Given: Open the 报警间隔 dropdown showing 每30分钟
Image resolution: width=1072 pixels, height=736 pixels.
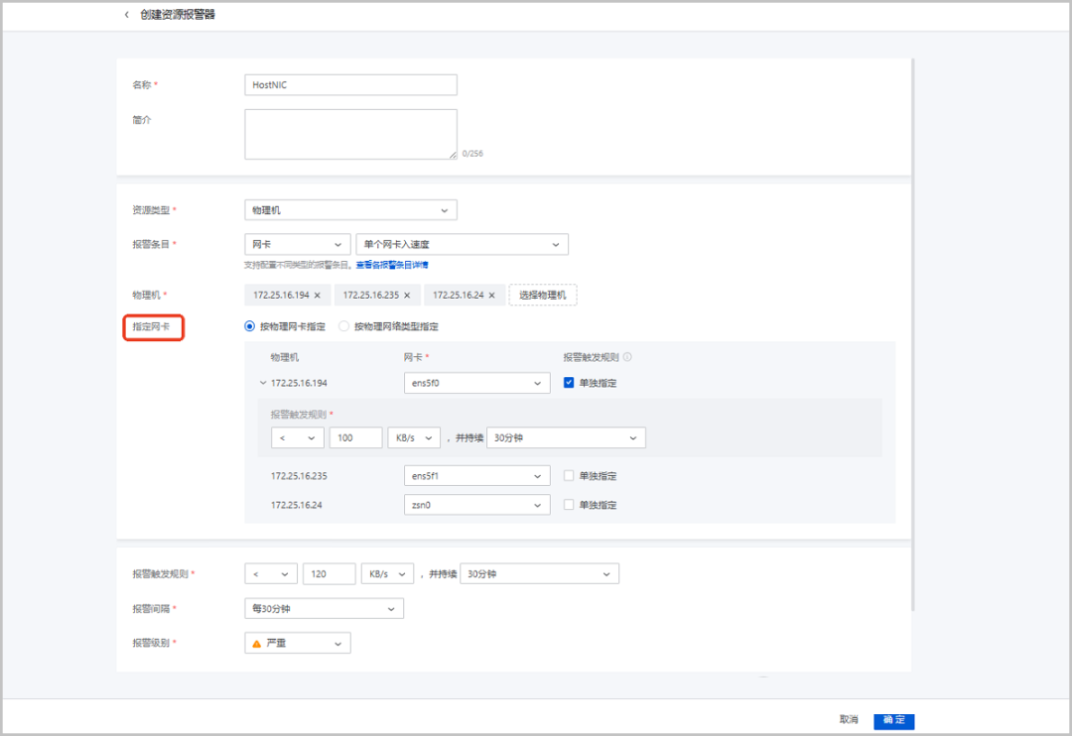Looking at the screenshot, I should pyautogui.click(x=324, y=608).
